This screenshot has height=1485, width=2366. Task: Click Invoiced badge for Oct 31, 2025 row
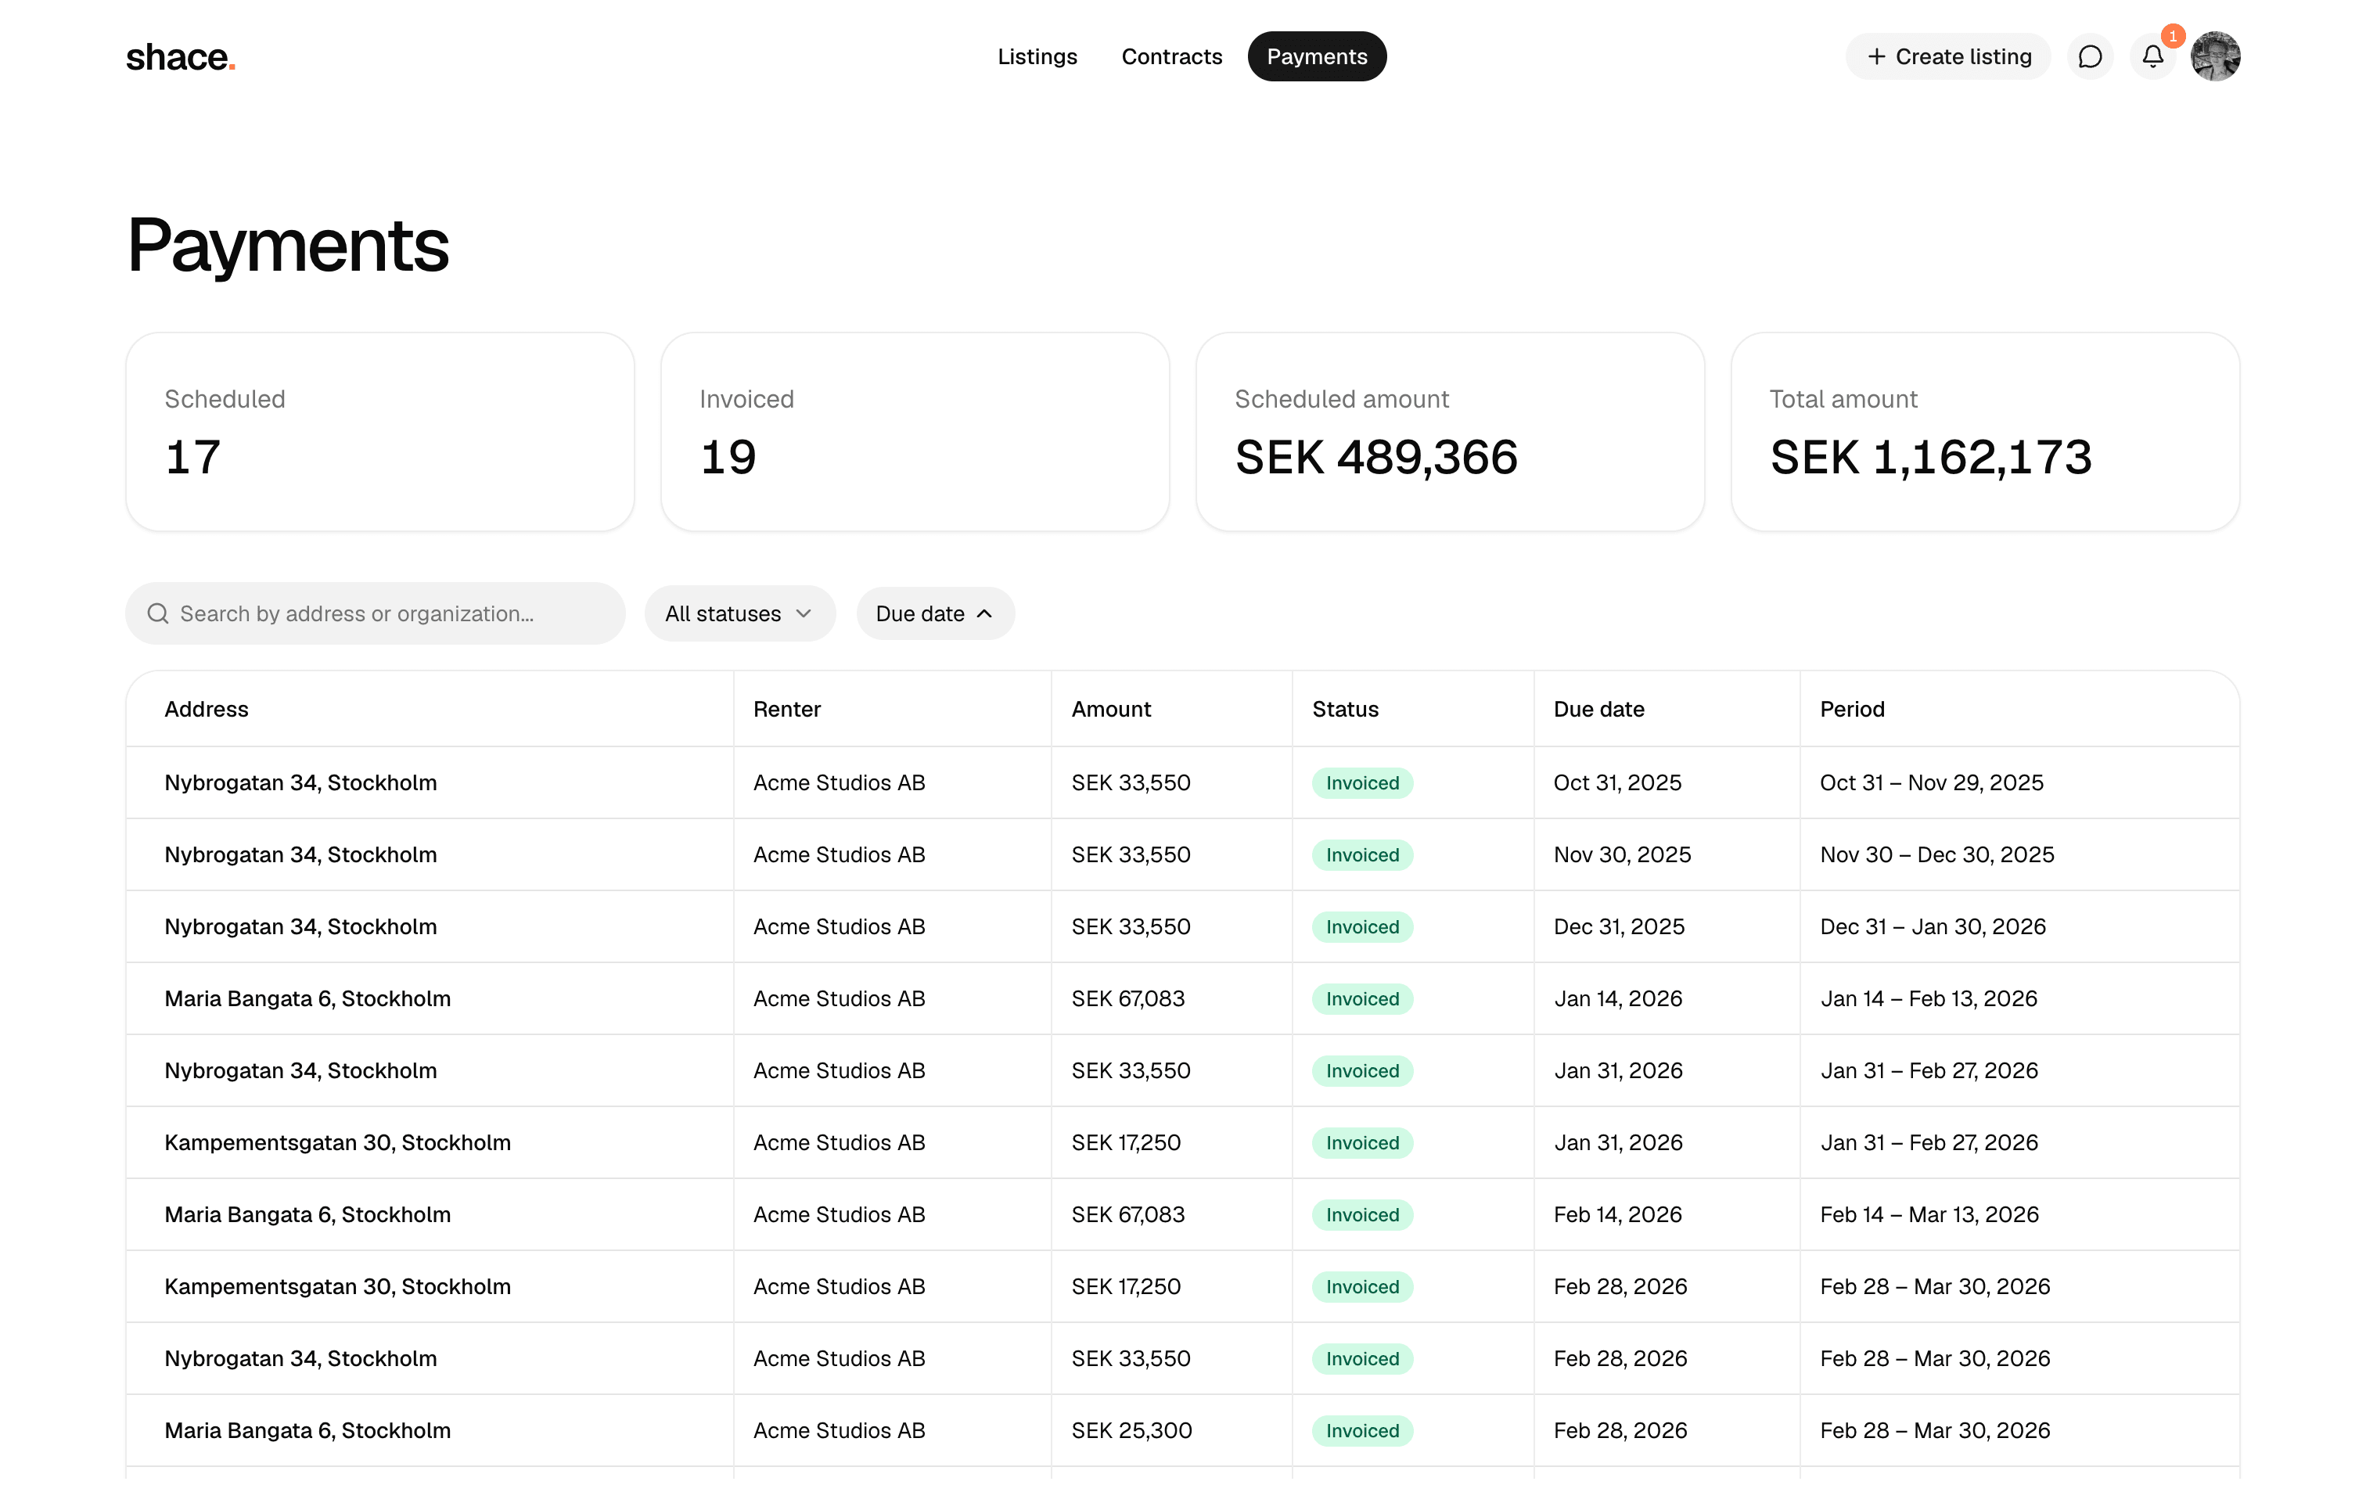(x=1362, y=782)
